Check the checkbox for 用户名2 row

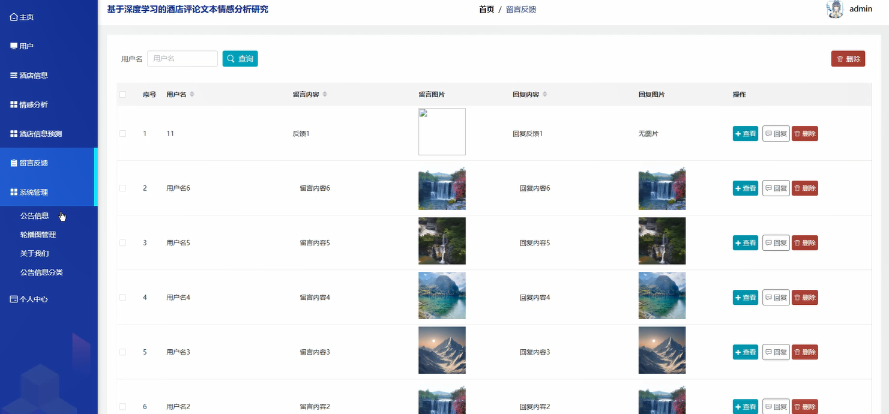pos(123,406)
